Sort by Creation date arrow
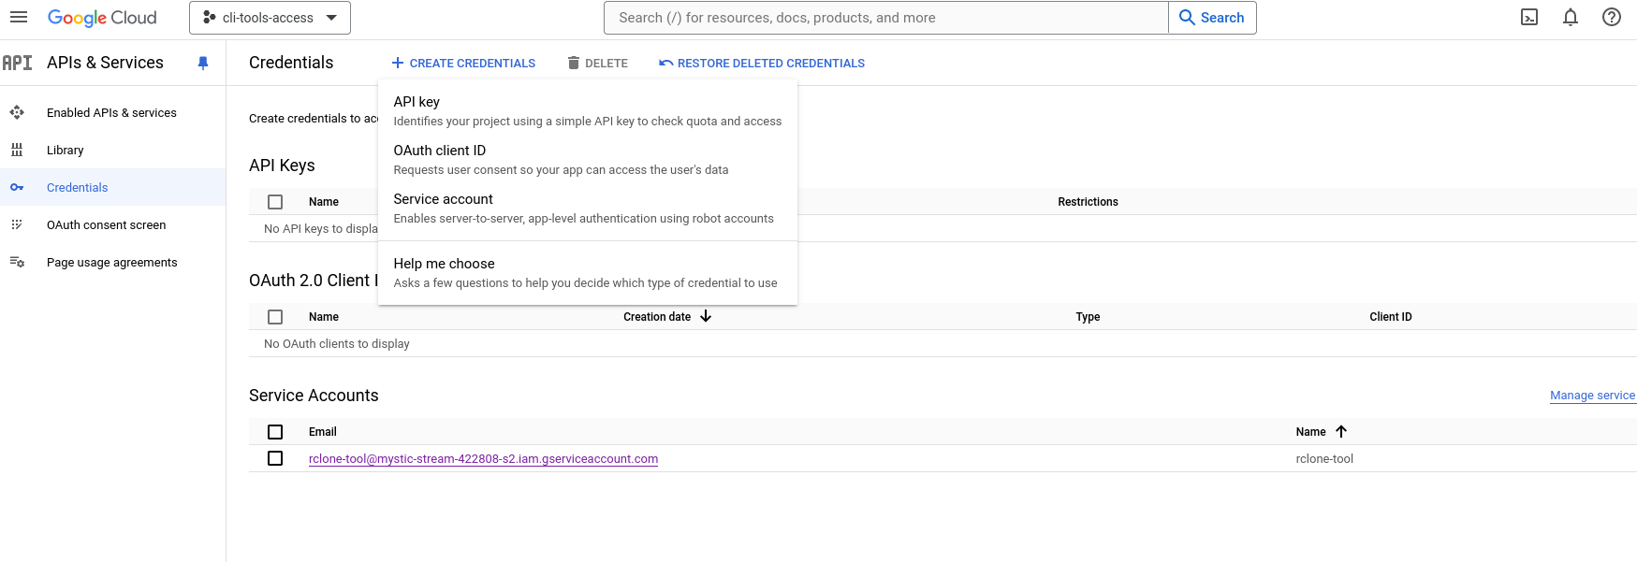Viewport: 1637px width, 562px height. click(x=706, y=316)
